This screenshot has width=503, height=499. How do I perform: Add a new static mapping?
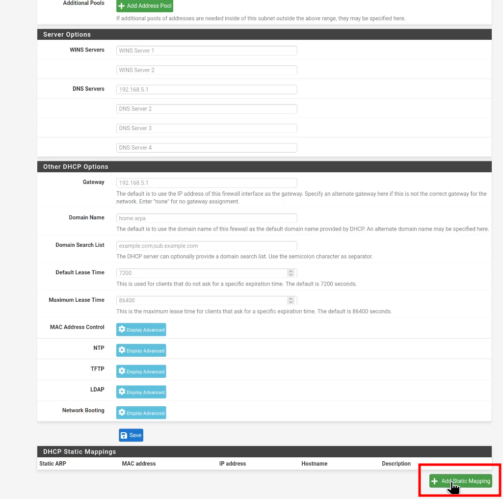point(461,481)
